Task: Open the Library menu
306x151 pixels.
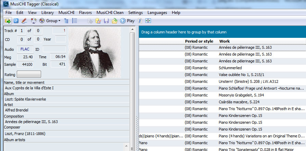Action: [x=48, y=13]
